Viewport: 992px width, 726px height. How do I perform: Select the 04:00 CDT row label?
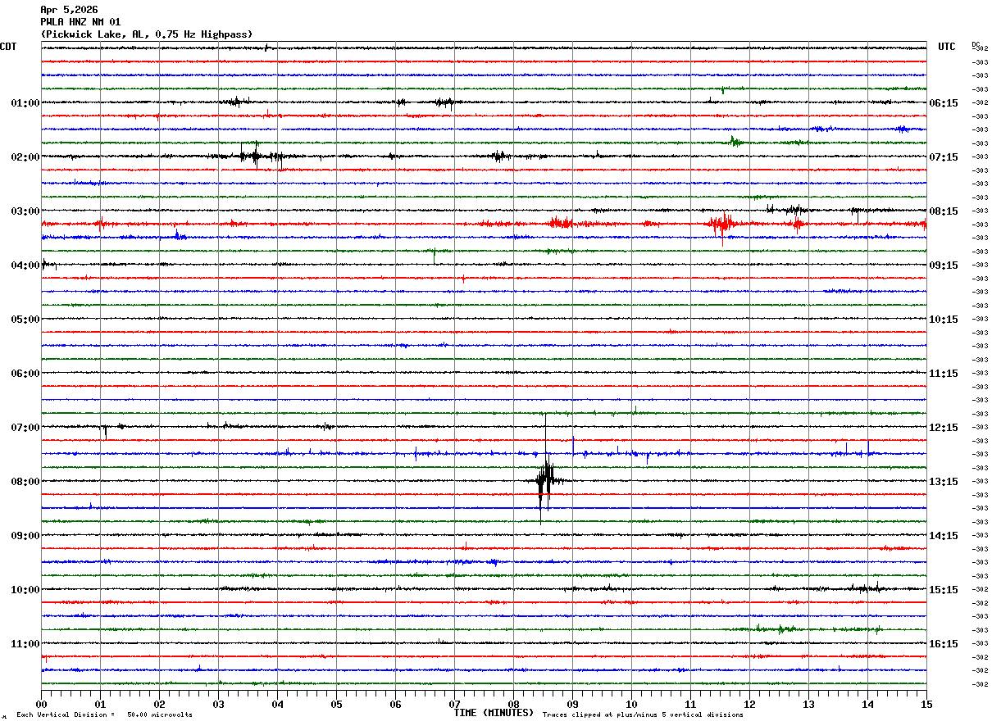click(x=25, y=265)
